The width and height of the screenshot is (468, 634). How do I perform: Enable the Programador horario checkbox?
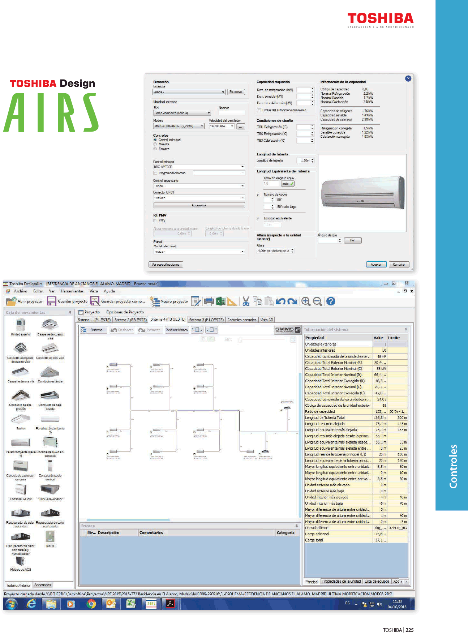pos(155,173)
